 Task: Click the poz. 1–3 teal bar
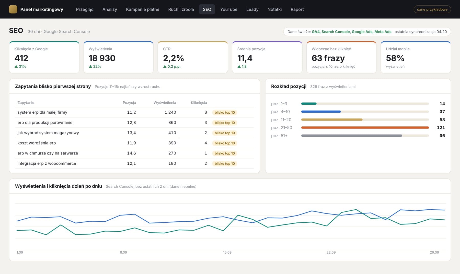(x=309, y=104)
